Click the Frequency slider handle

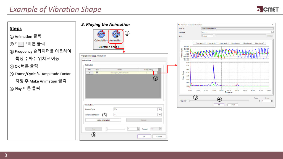point(190,101)
